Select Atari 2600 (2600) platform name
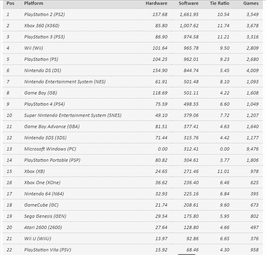Viewport: 266px width, 255px height. pos(43,227)
